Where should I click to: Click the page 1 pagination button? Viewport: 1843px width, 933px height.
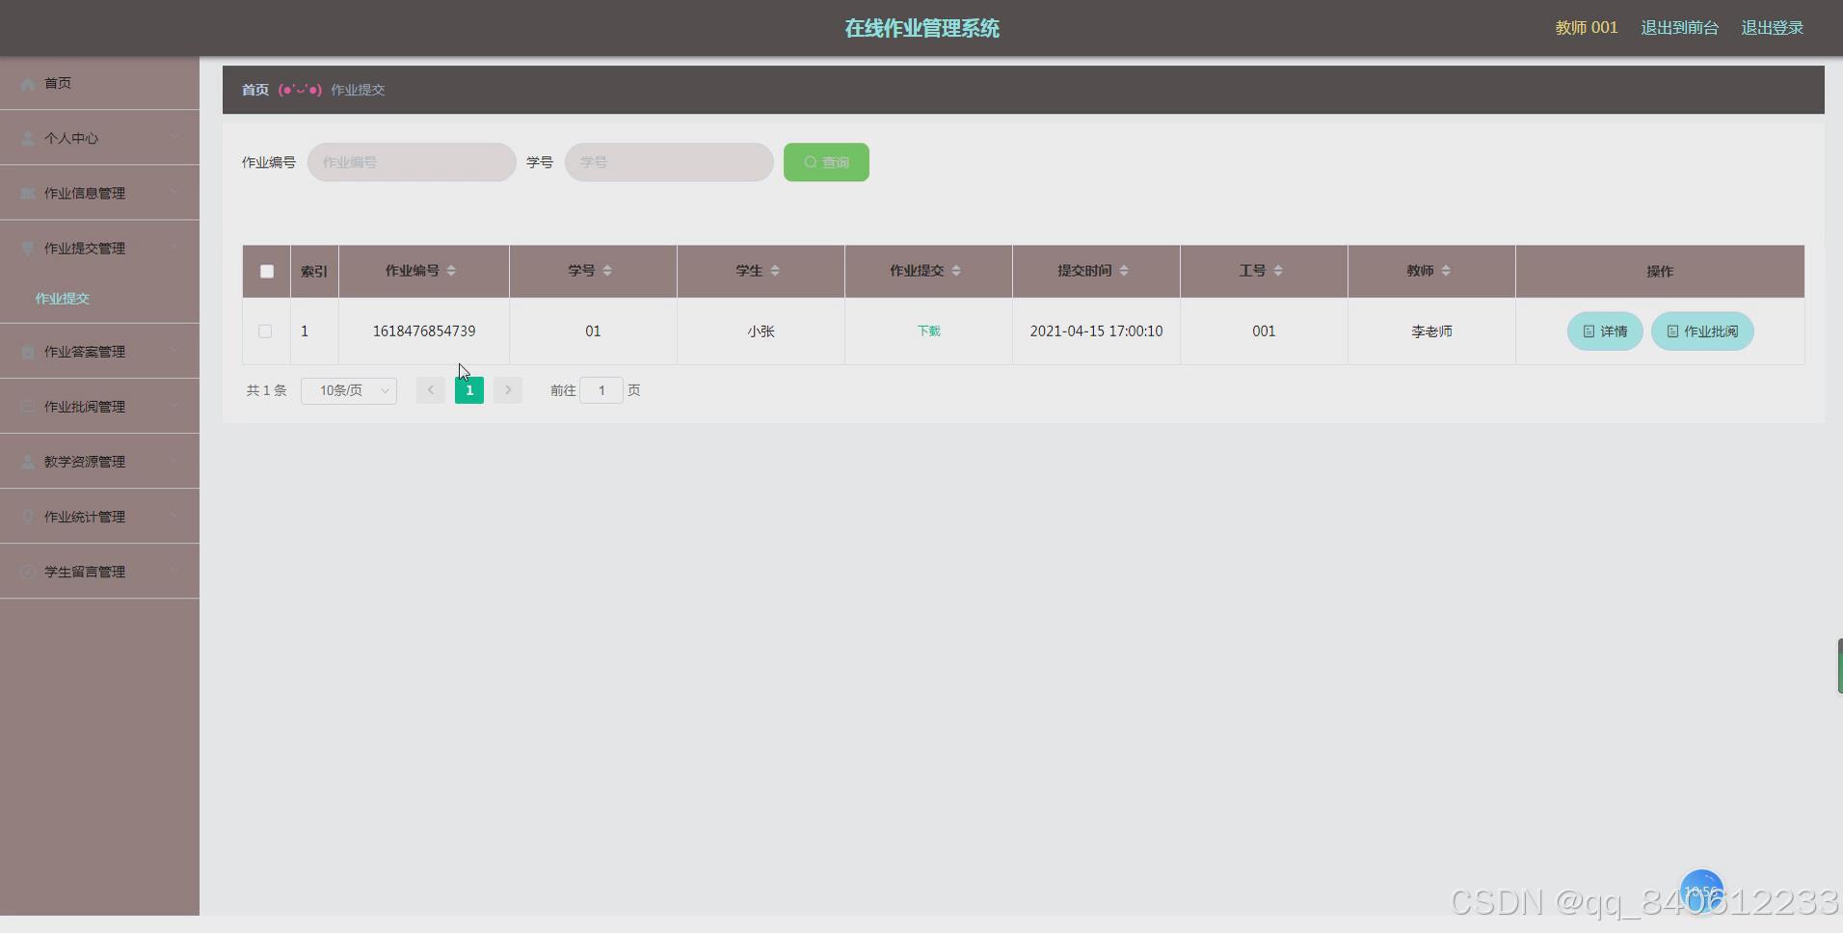[469, 390]
